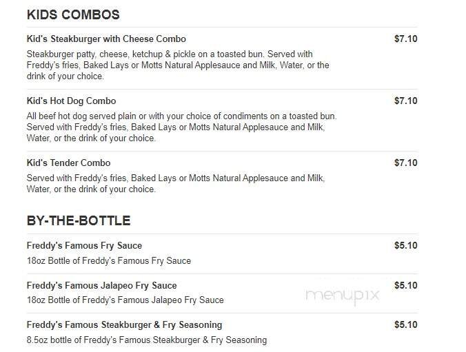Click the 18oz Jalapeo Fry Sauce description

tap(125, 300)
